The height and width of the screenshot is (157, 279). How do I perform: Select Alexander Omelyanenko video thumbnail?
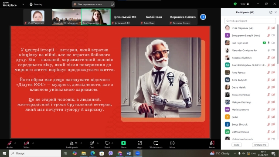(67, 17)
